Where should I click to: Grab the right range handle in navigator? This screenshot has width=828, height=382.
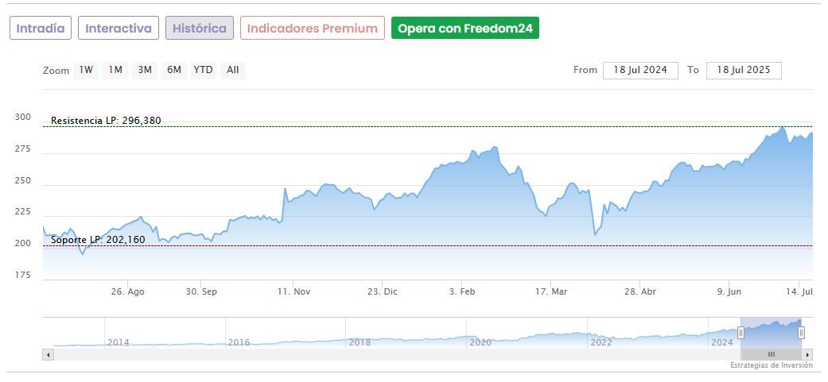pyautogui.click(x=801, y=333)
